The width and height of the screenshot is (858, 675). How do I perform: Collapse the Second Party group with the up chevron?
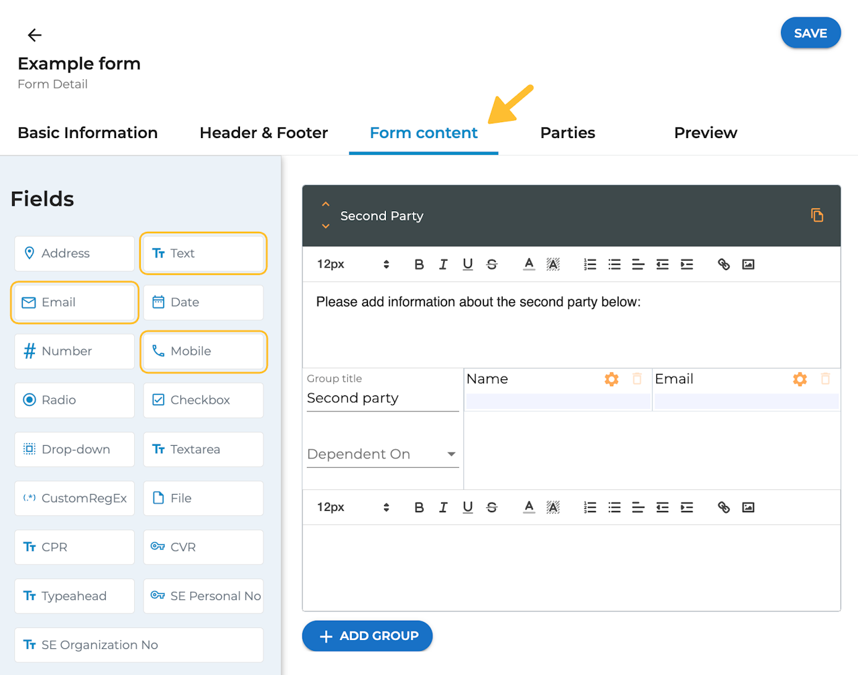tap(326, 204)
